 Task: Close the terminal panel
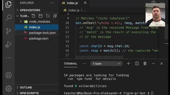pyautogui.click(x=161, y=64)
